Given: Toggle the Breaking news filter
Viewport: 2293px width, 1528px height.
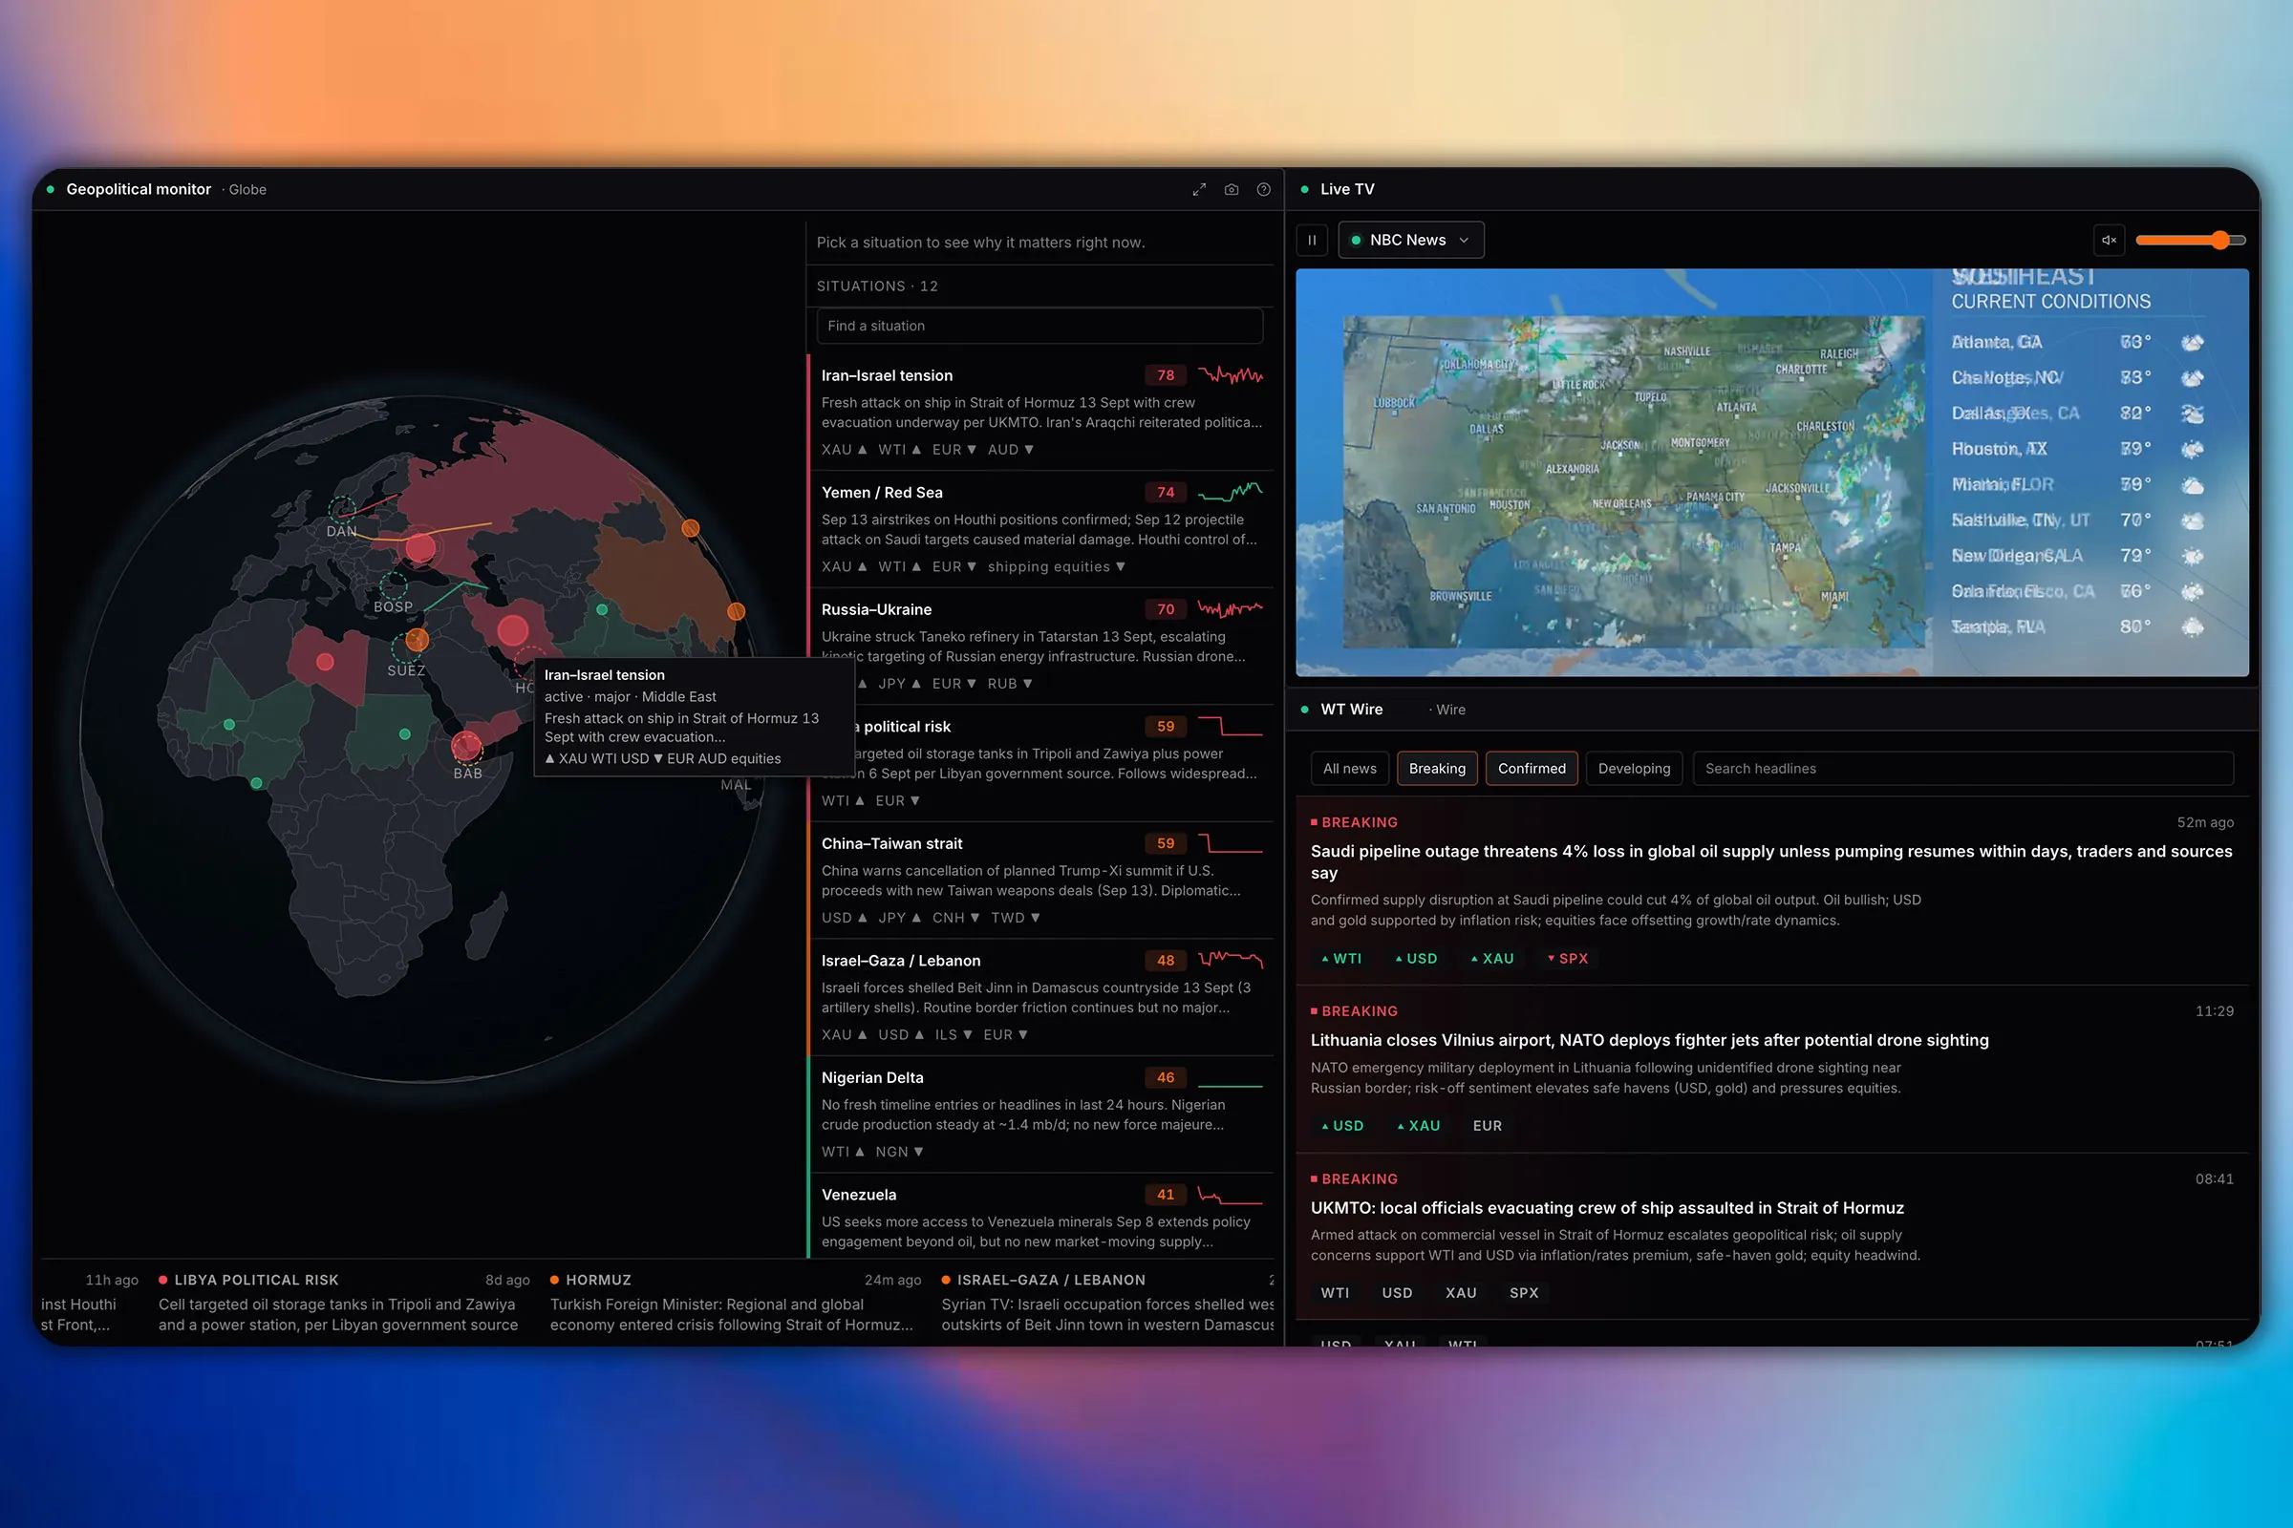Looking at the screenshot, I should click(x=1437, y=768).
